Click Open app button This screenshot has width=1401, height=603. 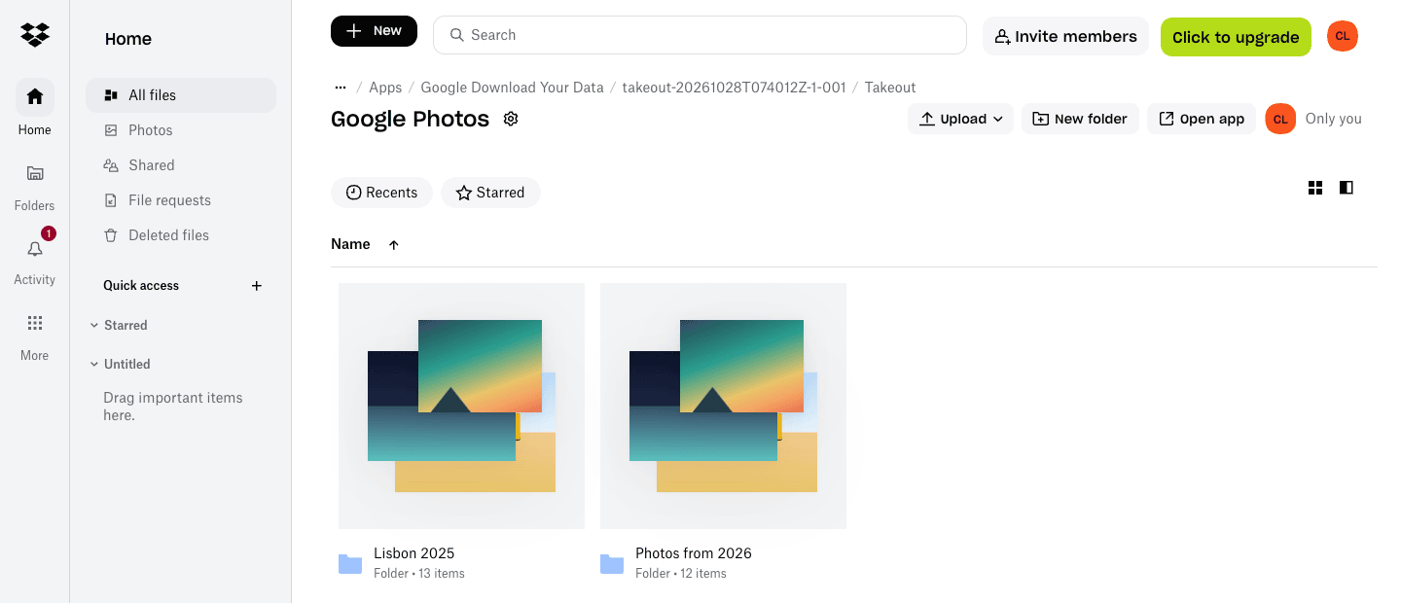pyautogui.click(x=1202, y=119)
